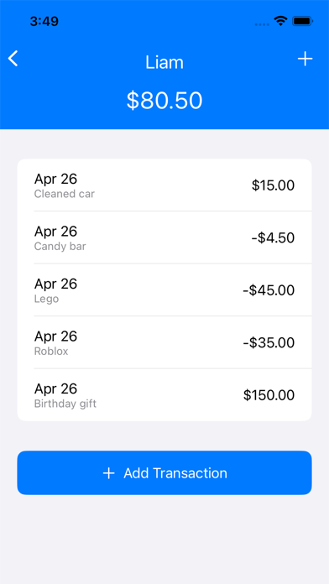Open the Candy bar transaction
The height and width of the screenshot is (584, 329).
tap(164, 237)
